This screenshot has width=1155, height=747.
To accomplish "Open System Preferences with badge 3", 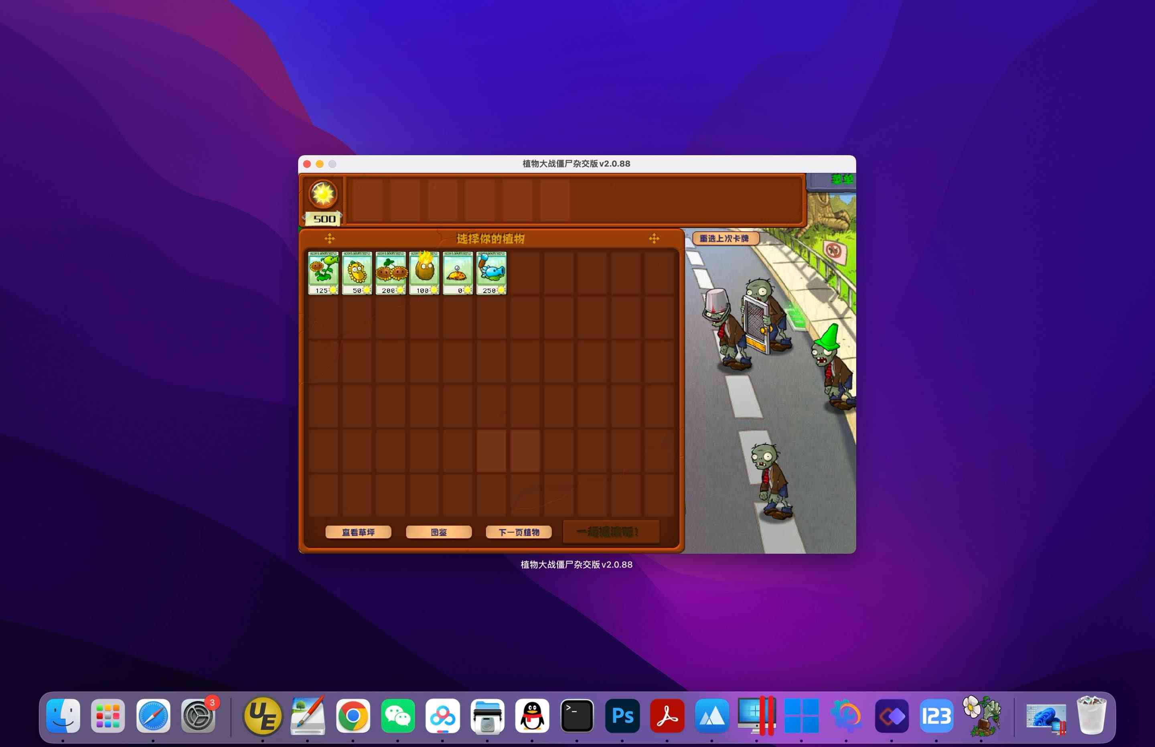I will (x=199, y=716).
